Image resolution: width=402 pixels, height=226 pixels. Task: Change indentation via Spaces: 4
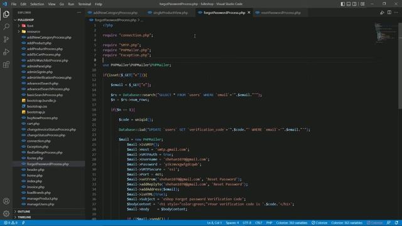(232, 223)
